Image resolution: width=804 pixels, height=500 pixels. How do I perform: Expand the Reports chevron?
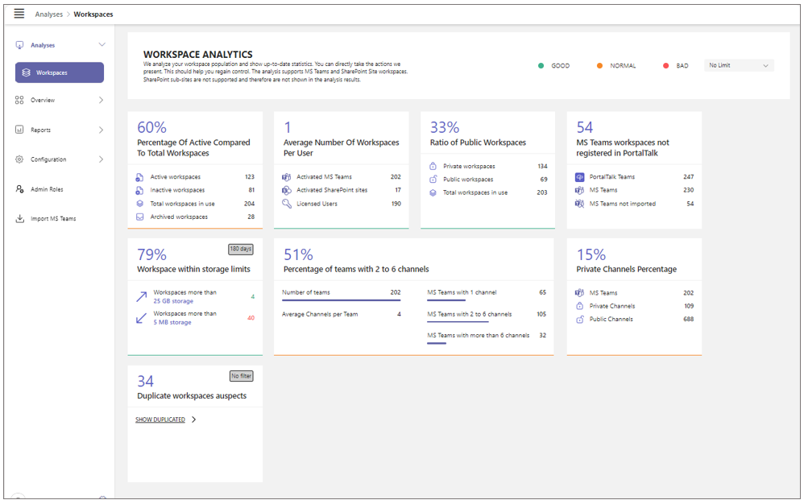pos(101,130)
